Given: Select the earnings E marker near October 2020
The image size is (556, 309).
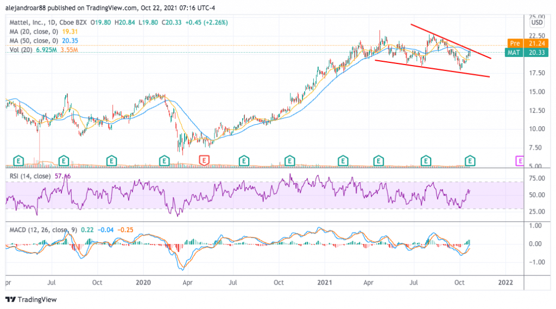Looking at the screenshot, I should click(290, 160).
